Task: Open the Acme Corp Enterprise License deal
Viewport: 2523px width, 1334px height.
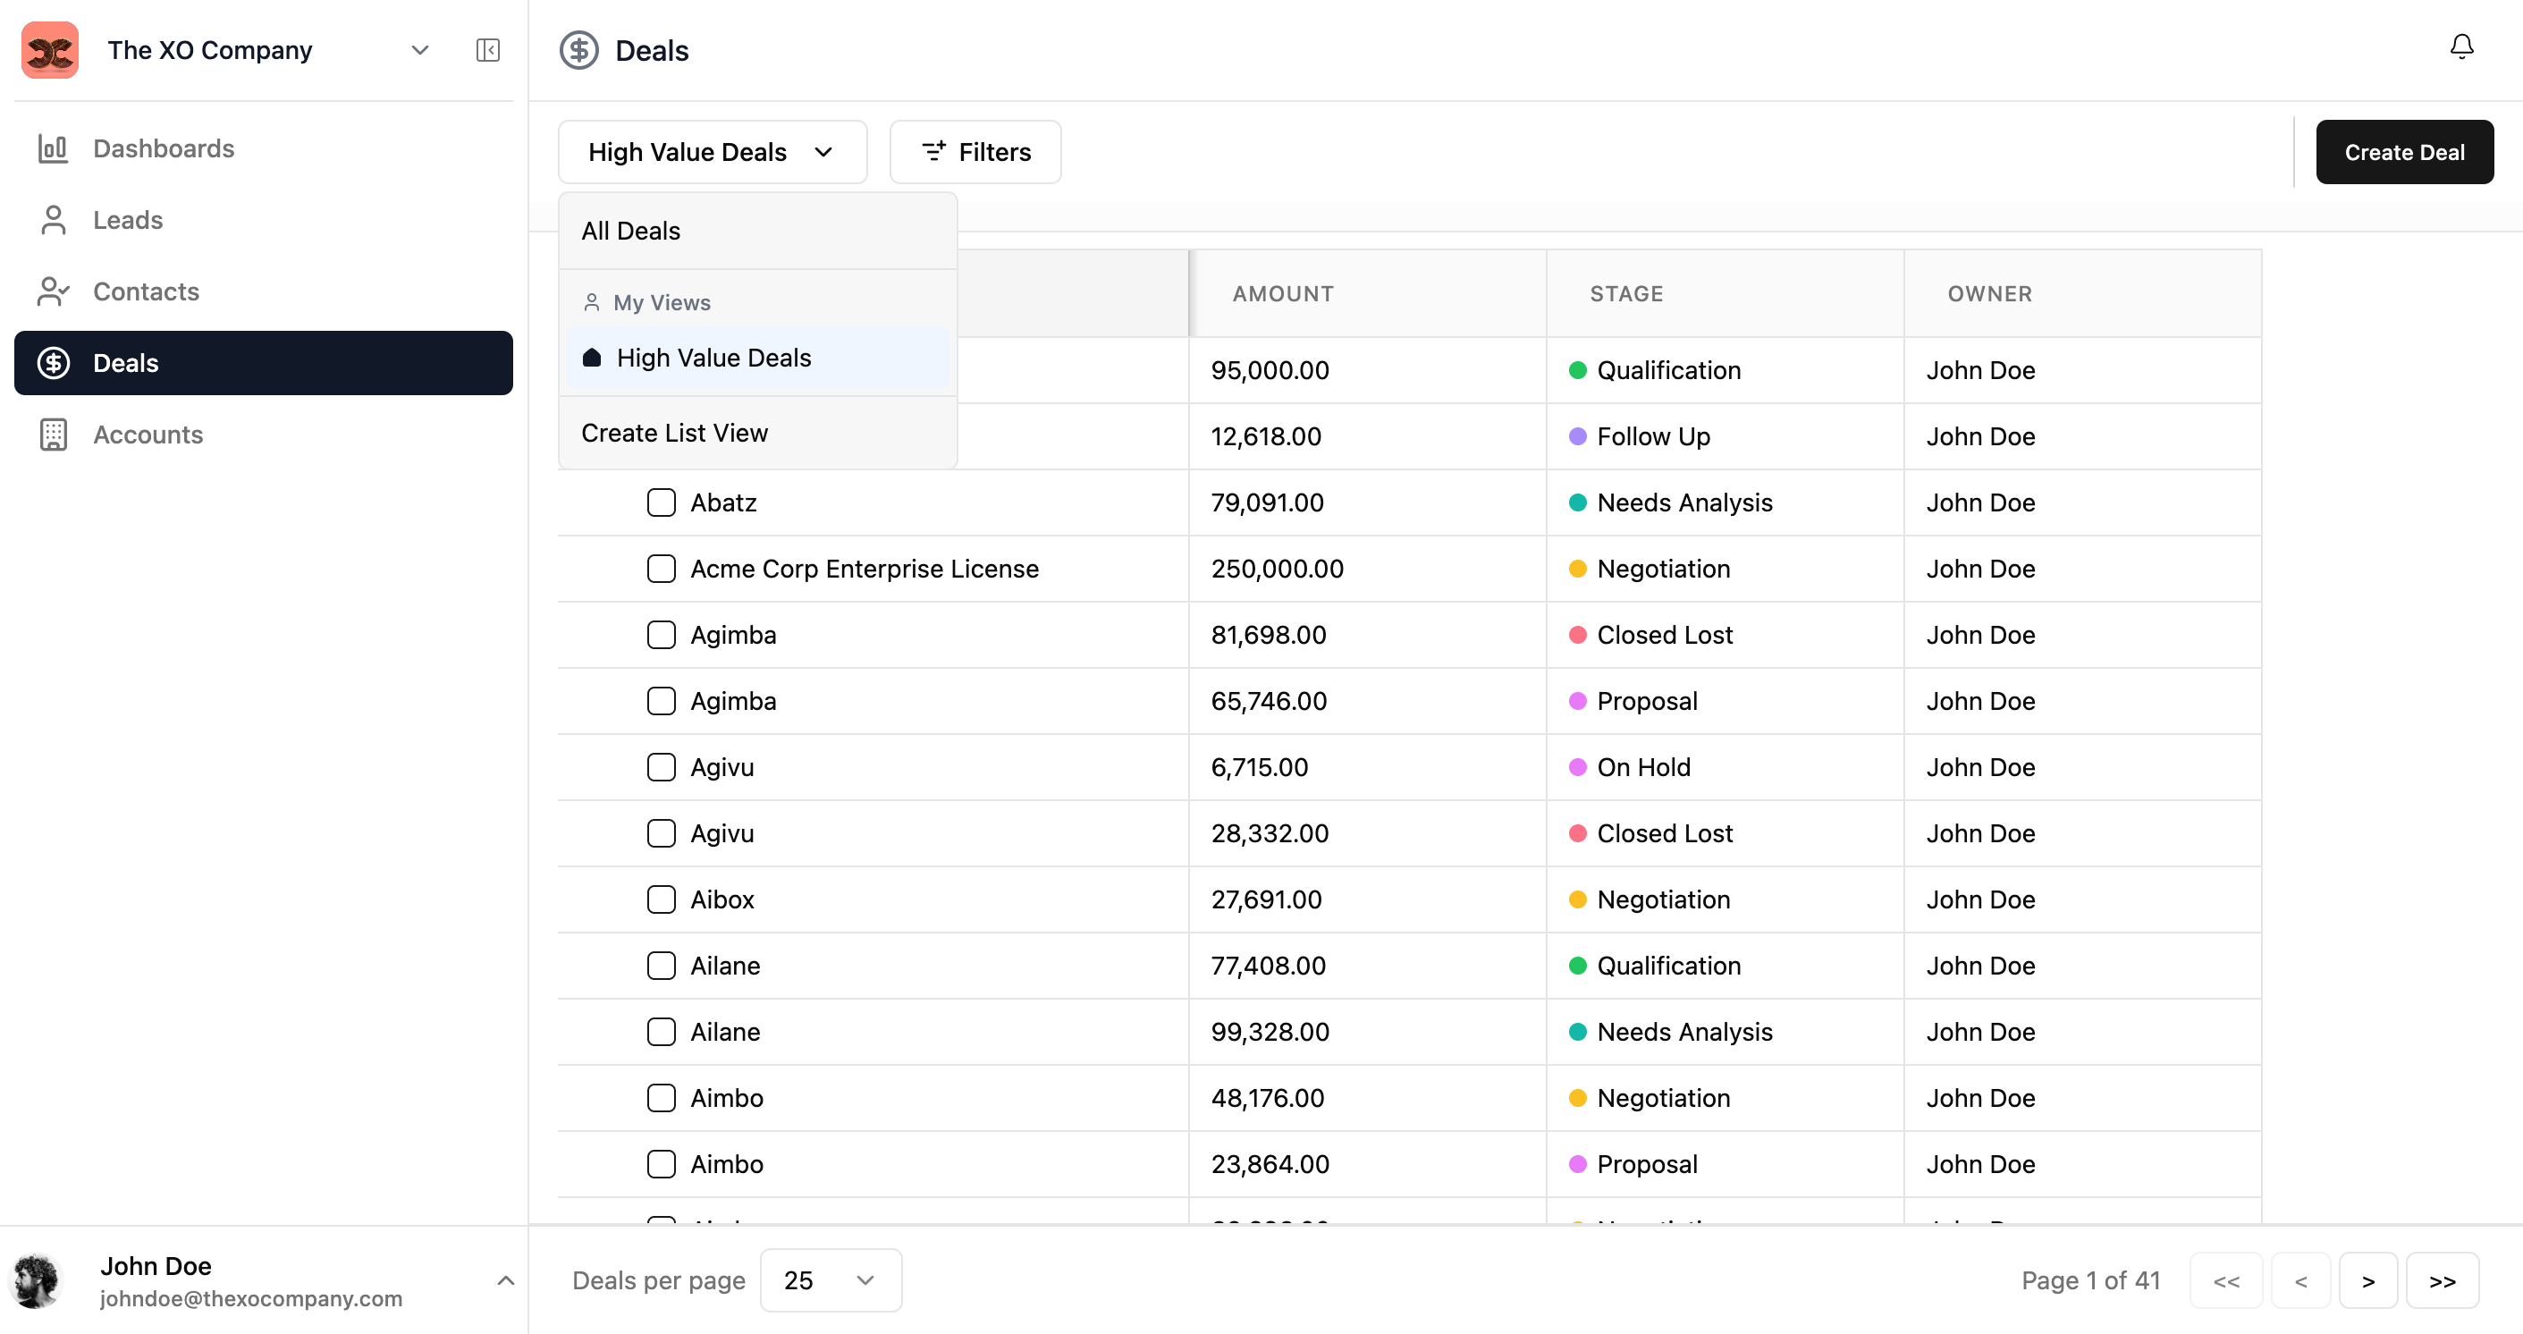Action: (x=864, y=569)
